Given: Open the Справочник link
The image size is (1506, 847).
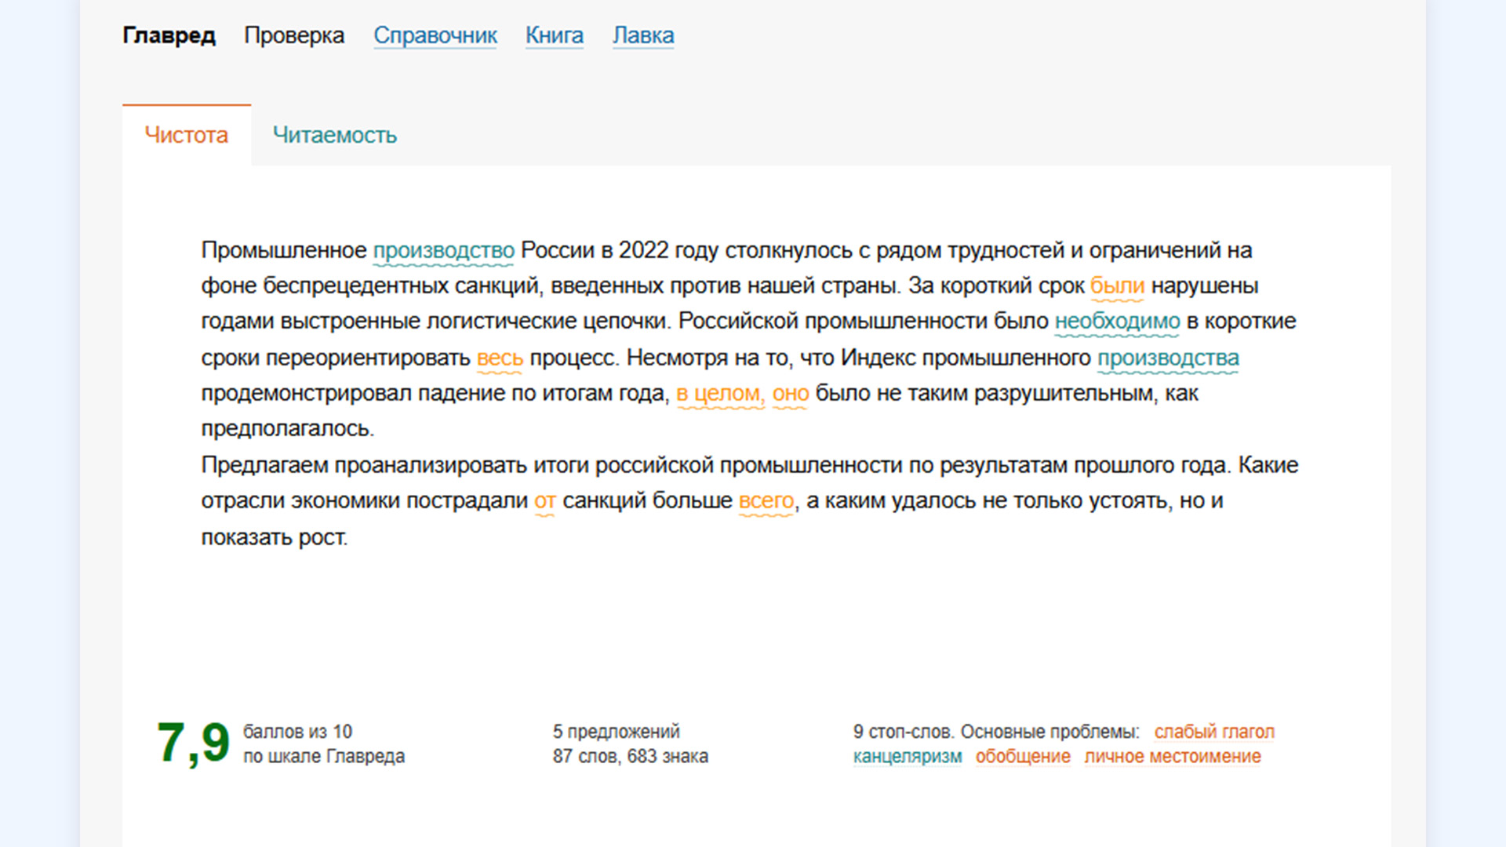Looking at the screenshot, I should tap(435, 36).
